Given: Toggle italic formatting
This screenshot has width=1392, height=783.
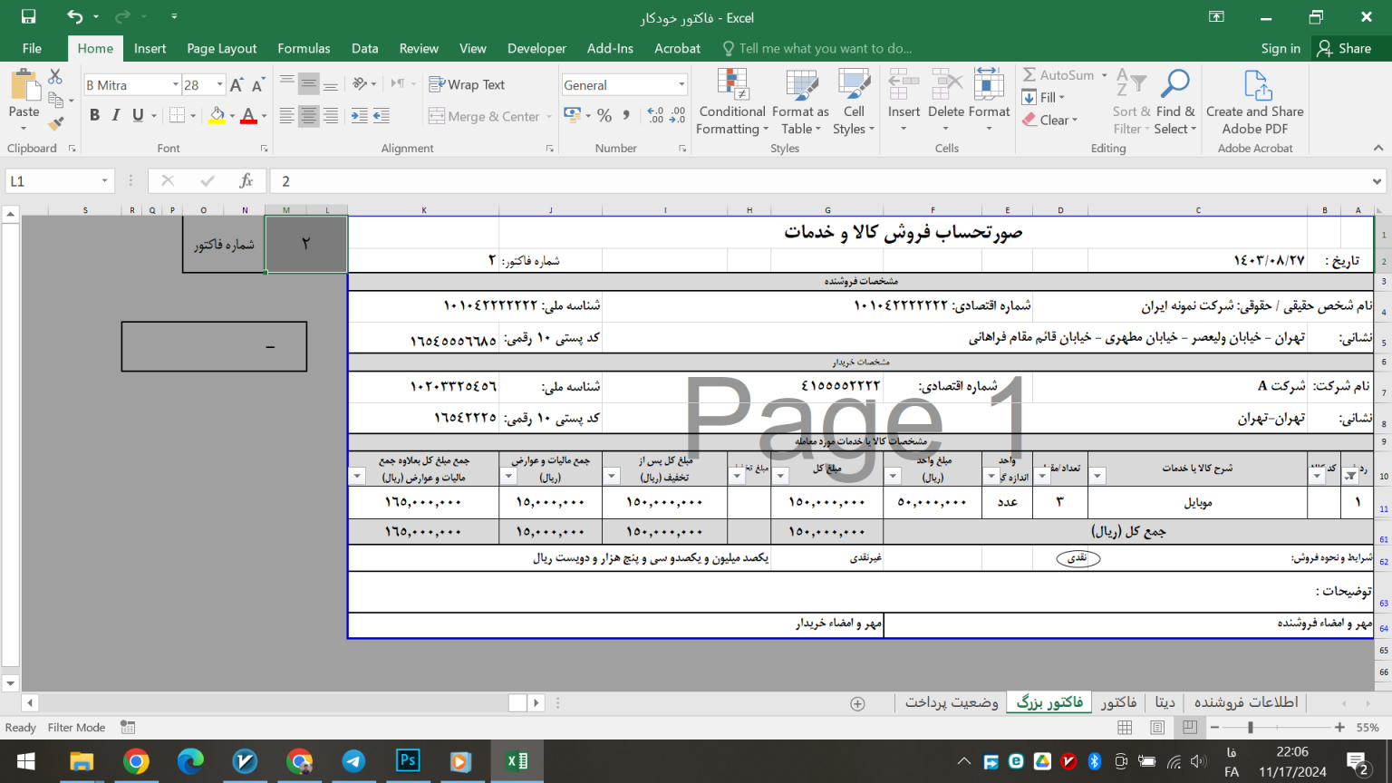Looking at the screenshot, I should point(113,115).
